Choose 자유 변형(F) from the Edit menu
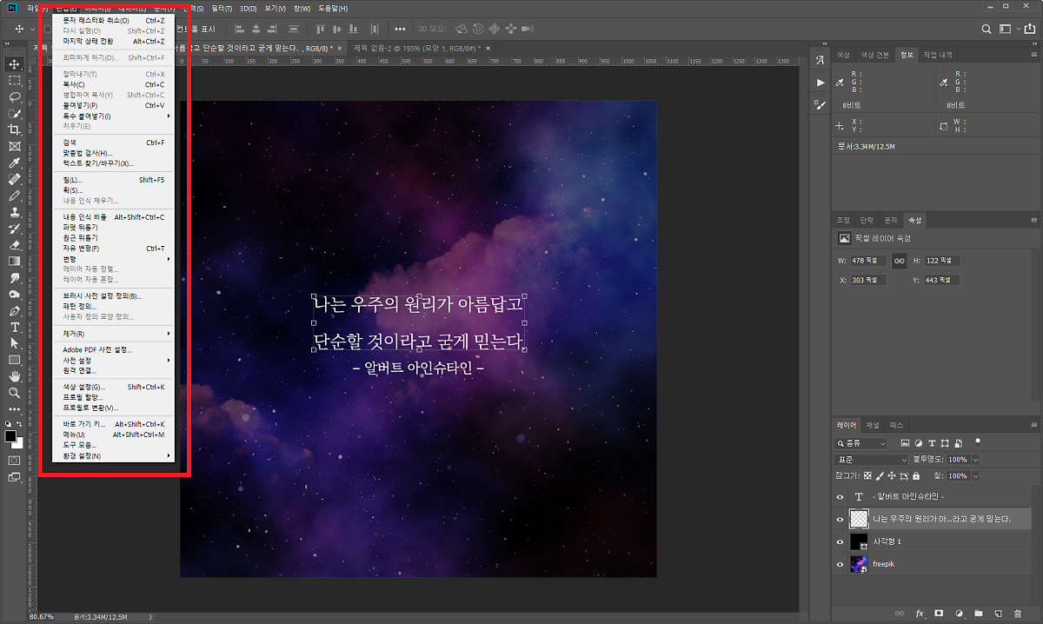The height and width of the screenshot is (624, 1043). tap(81, 249)
